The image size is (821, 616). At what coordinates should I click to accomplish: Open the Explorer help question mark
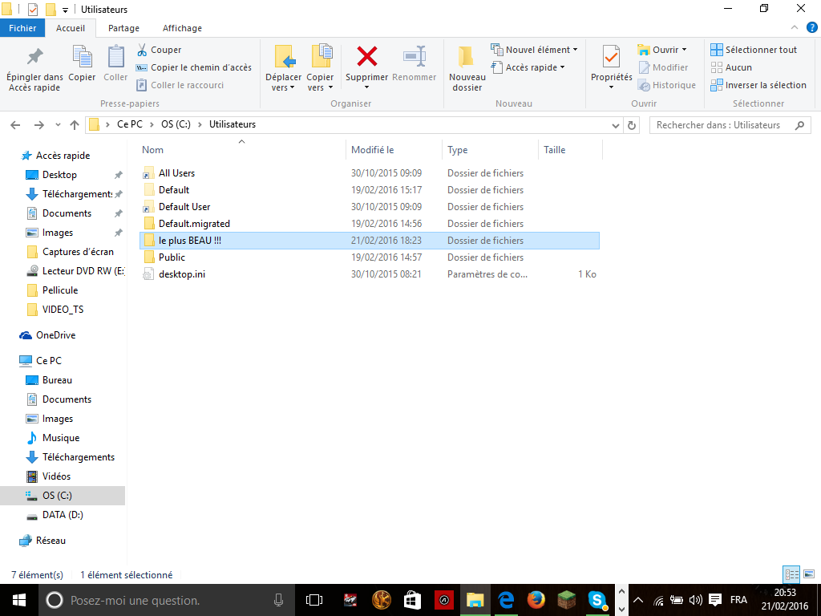coord(812,28)
